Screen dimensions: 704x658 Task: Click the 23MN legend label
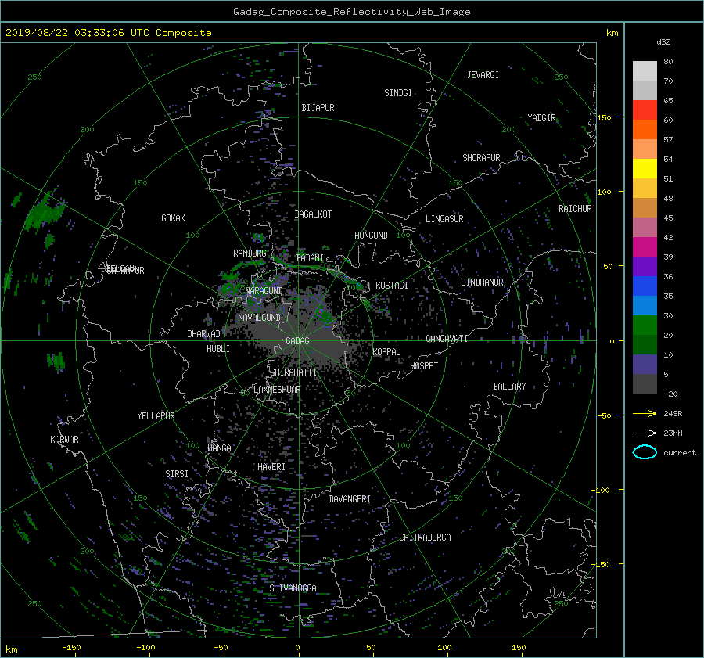673,433
